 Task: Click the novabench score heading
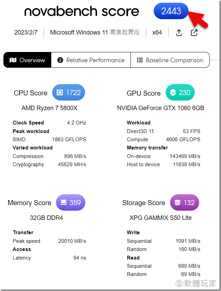click(x=82, y=12)
